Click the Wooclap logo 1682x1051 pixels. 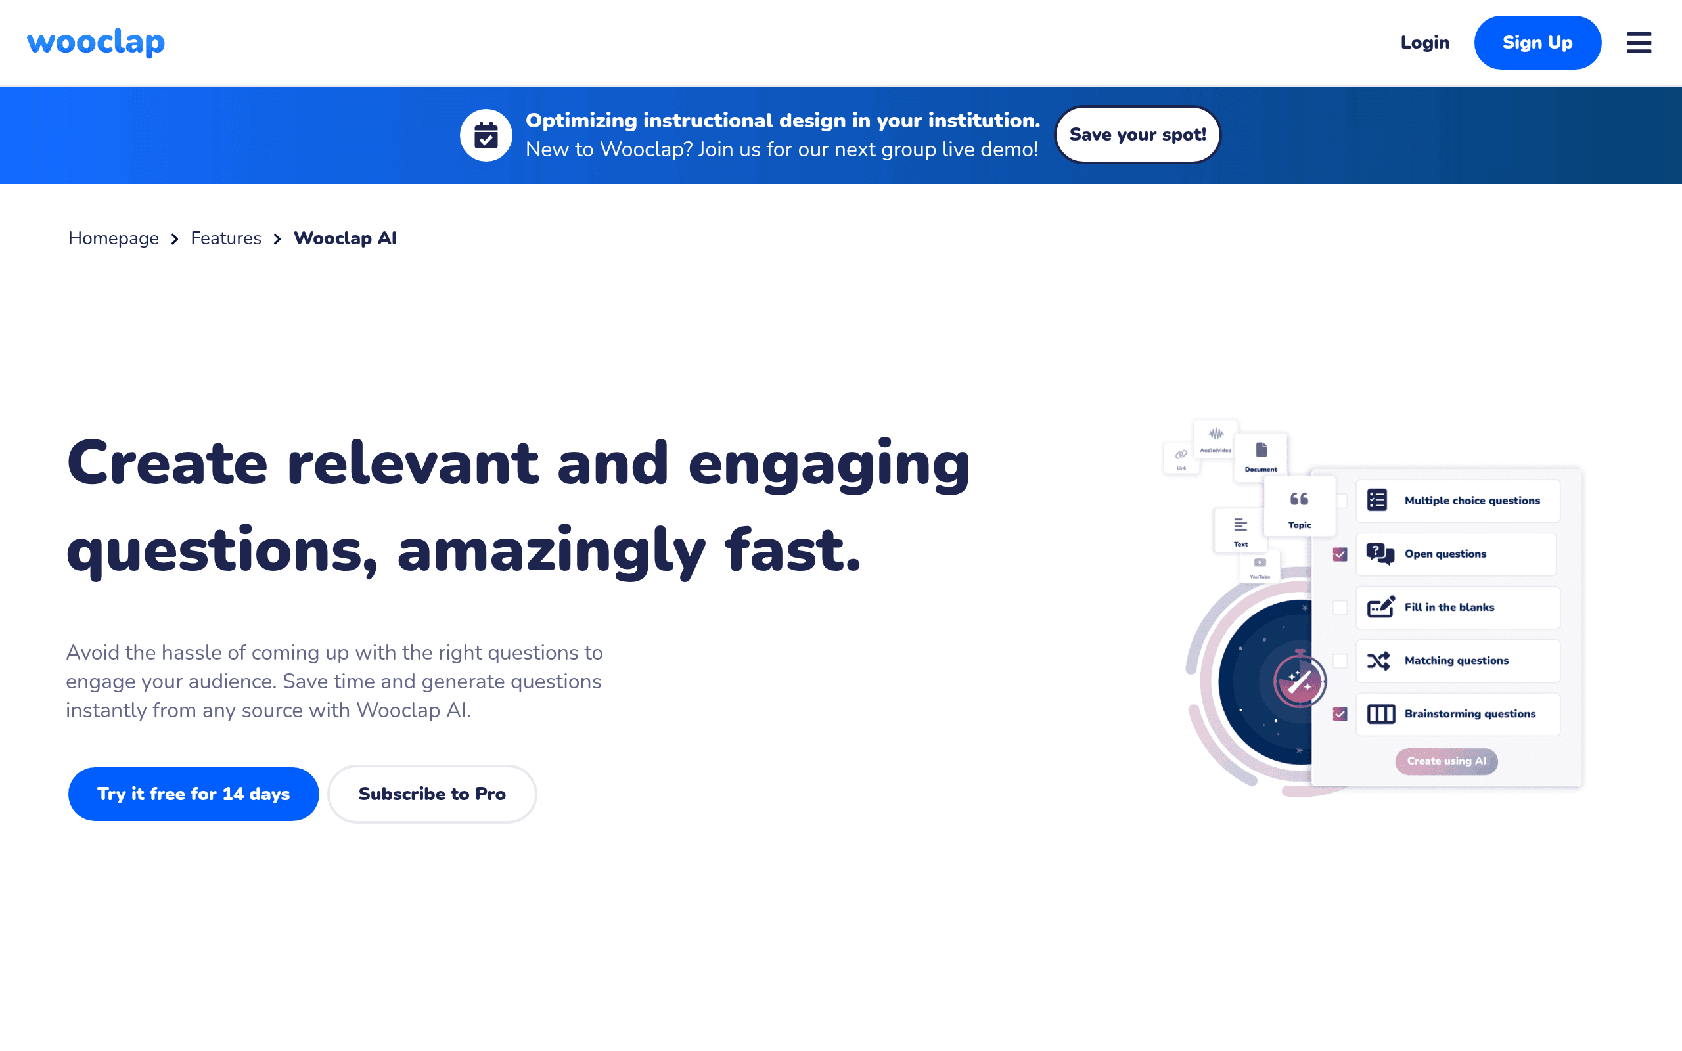tap(96, 43)
